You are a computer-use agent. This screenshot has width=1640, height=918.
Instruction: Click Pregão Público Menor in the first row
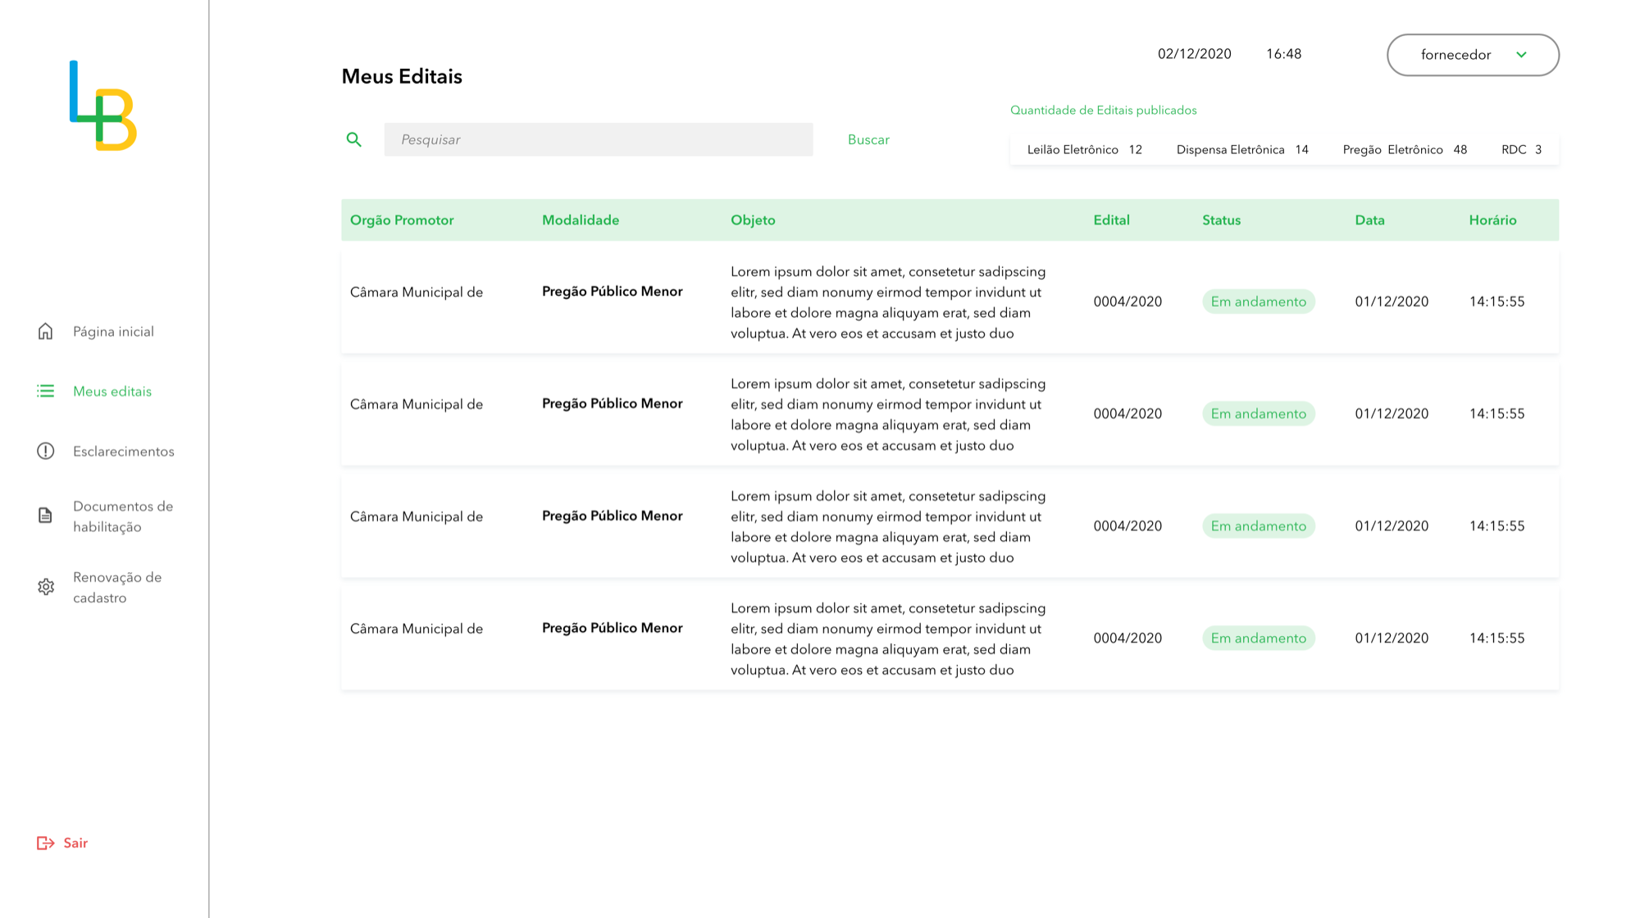(x=613, y=291)
